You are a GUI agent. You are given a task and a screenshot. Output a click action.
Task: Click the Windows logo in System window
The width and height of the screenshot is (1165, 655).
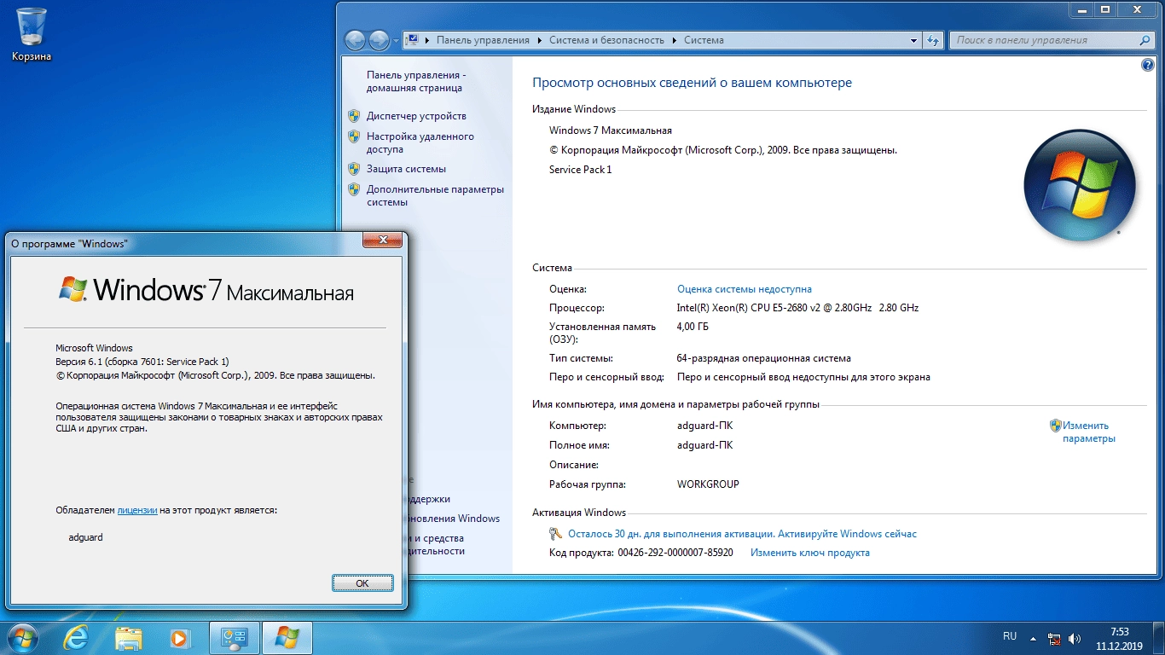(1080, 184)
